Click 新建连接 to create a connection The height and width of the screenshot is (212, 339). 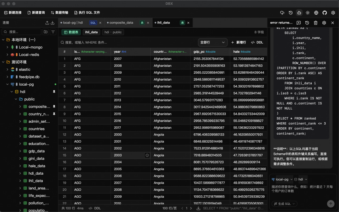point(13,13)
